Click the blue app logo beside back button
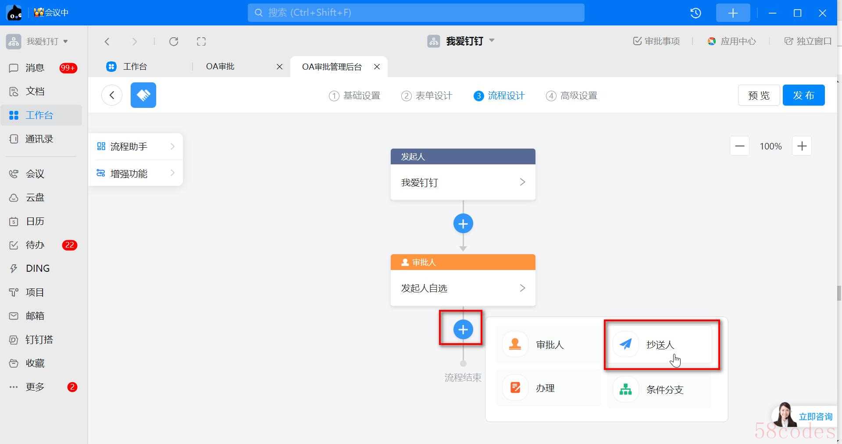842x444 pixels. (x=143, y=95)
